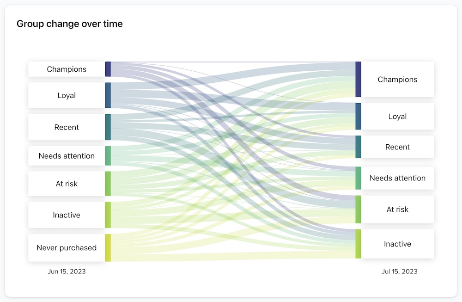Screen dimensions: 462x302
Task: Click the Jul 15 Inactive group label
Action: coord(397,244)
